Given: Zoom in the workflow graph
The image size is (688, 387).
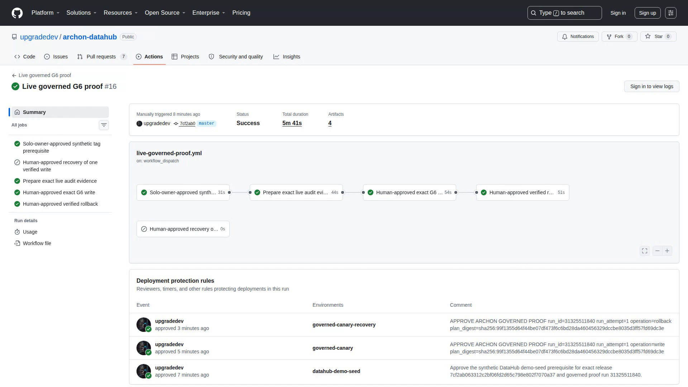Looking at the screenshot, I should point(667,251).
